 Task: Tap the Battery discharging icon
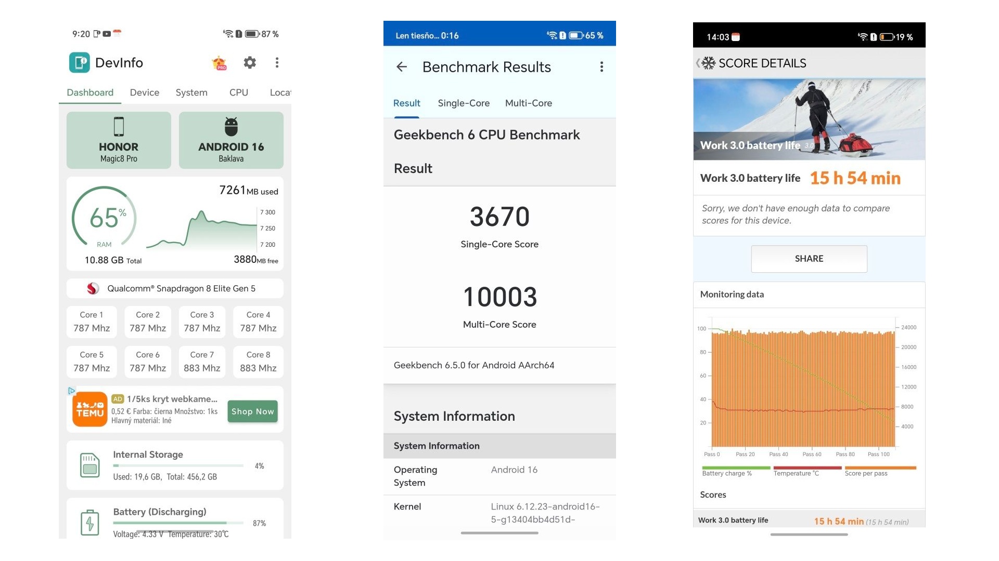(89, 522)
